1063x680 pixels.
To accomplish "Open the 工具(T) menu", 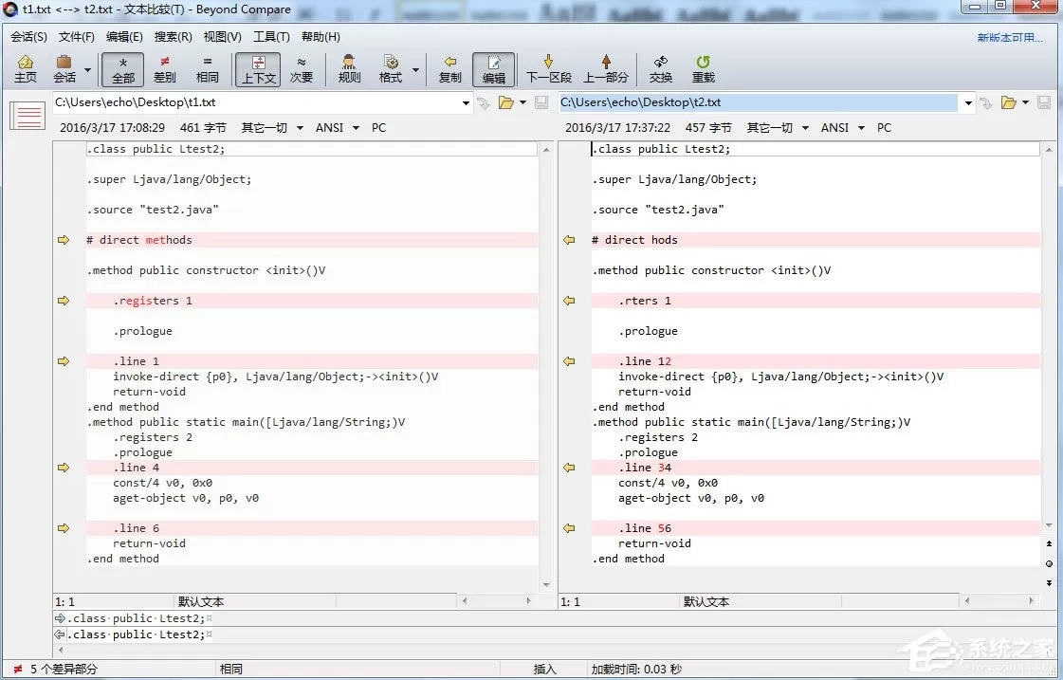I will coord(271,37).
